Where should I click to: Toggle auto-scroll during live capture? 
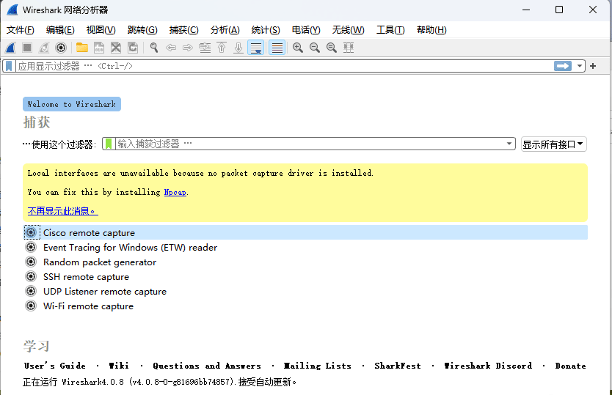click(x=255, y=48)
